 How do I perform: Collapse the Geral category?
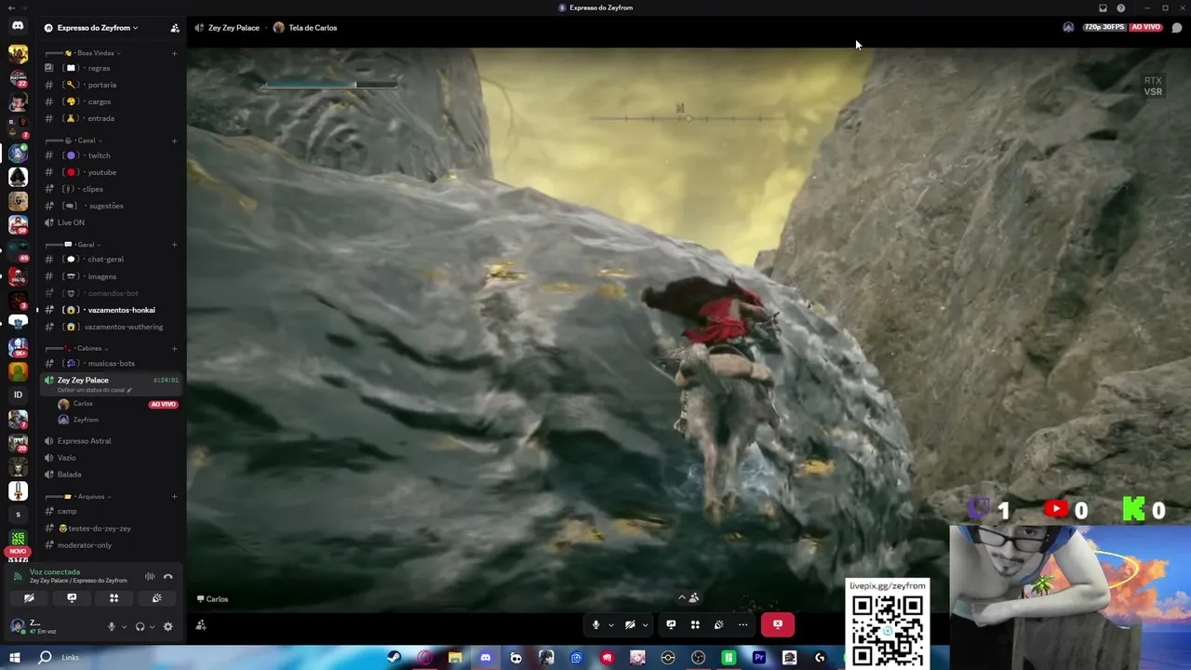[86, 245]
